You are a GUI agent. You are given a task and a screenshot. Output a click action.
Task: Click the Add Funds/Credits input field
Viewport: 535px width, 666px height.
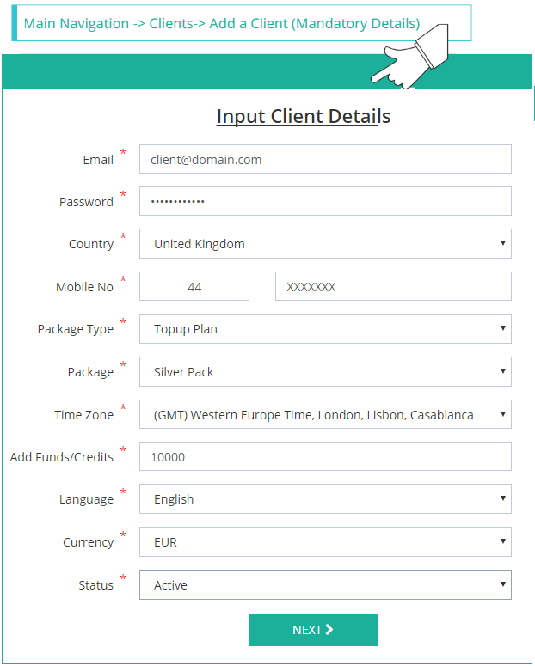click(x=325, y=457)
